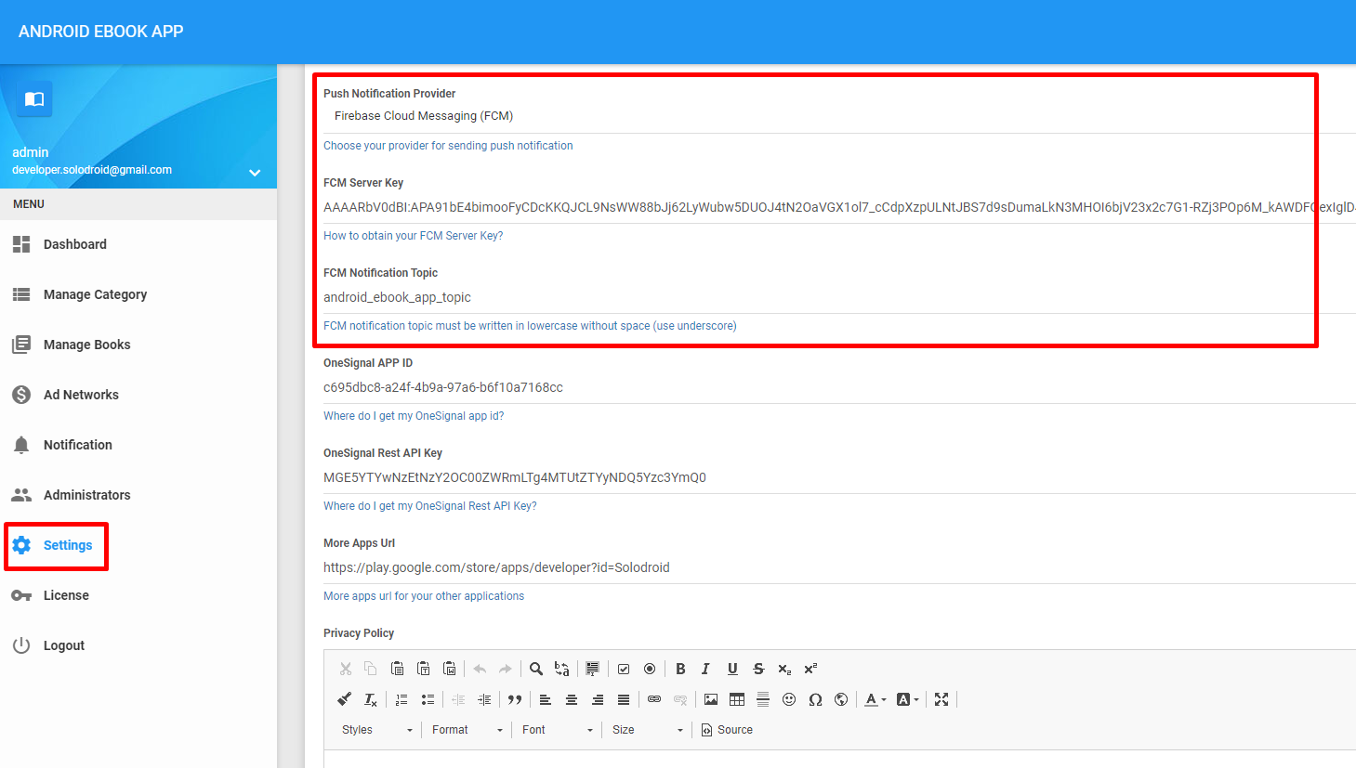
Task: Click the block quote icon
Action: (515, 699)
